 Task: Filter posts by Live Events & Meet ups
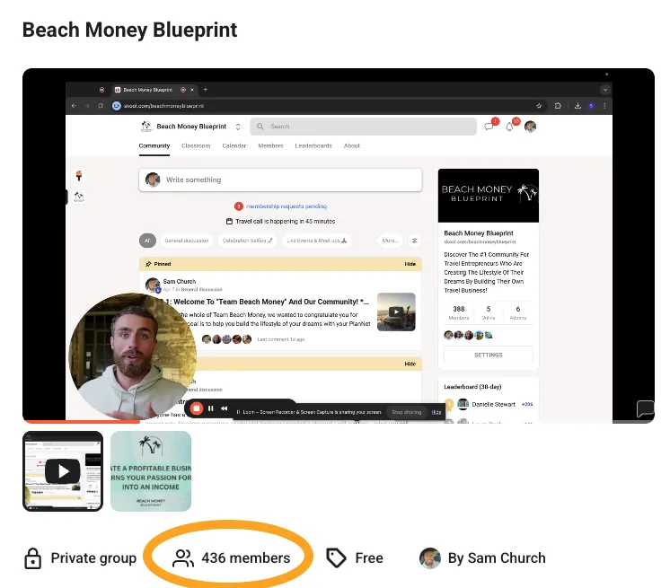pyautogui.click(x=317, y=241)
